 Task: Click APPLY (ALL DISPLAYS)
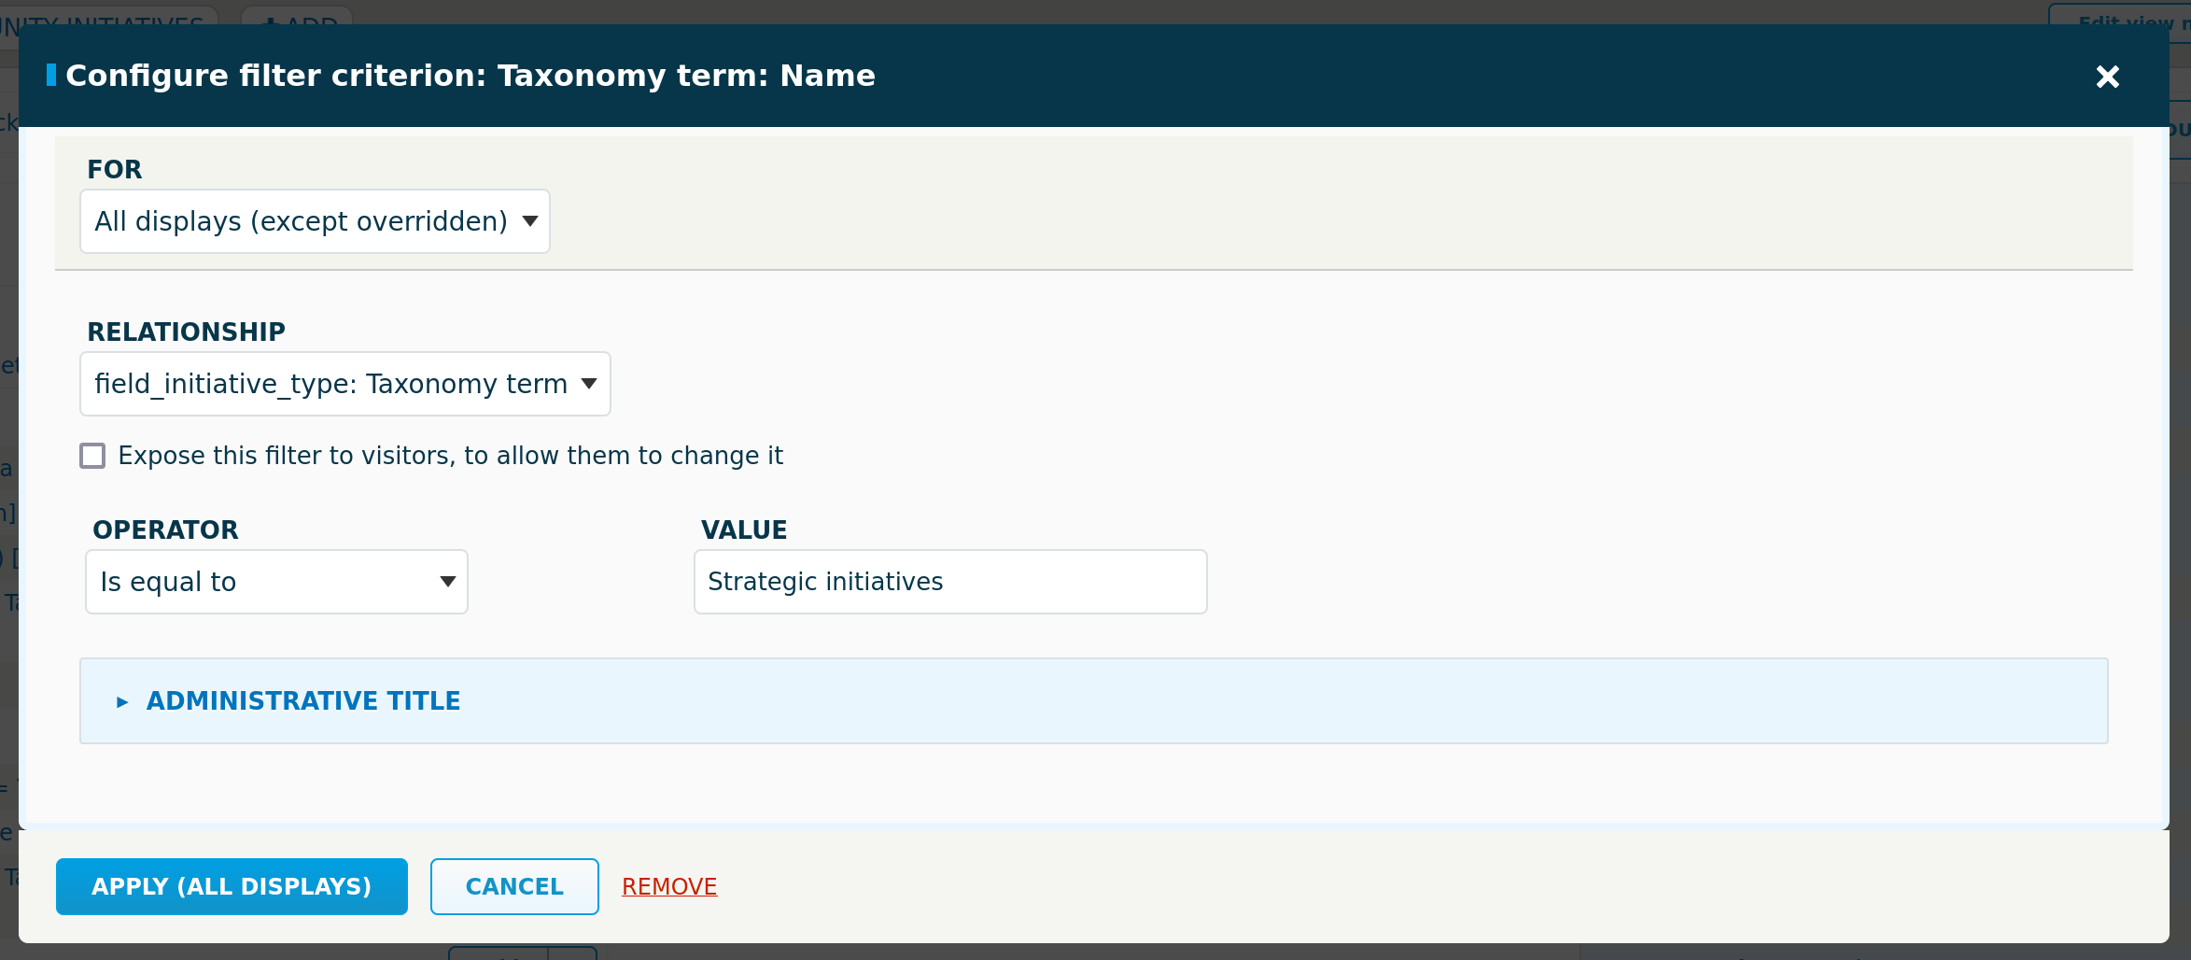click(x=232, y=886)
